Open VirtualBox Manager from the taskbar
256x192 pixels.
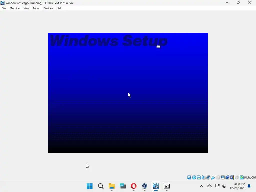click(144, 186)
